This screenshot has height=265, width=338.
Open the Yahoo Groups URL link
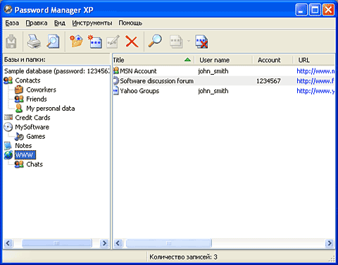click(x=315, y=91)
